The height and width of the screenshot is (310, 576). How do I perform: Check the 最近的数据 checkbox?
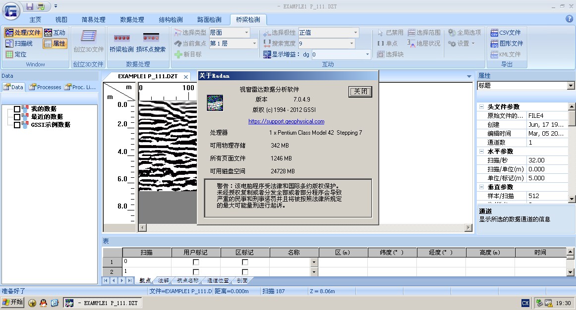(x=17, y=117)
